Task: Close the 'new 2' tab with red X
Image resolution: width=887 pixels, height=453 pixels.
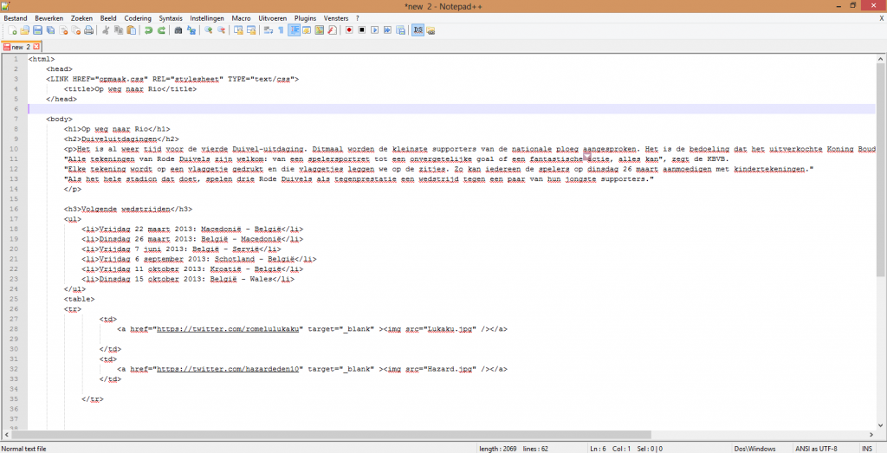Action: (x=36, y=47)
